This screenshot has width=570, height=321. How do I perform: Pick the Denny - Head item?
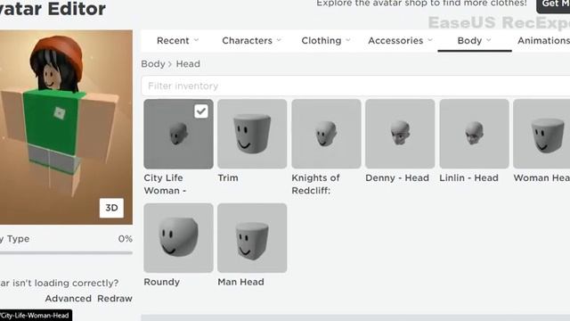(400, 134)
